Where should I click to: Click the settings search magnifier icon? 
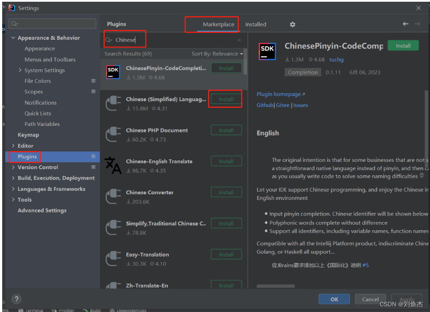coord(14,24)
